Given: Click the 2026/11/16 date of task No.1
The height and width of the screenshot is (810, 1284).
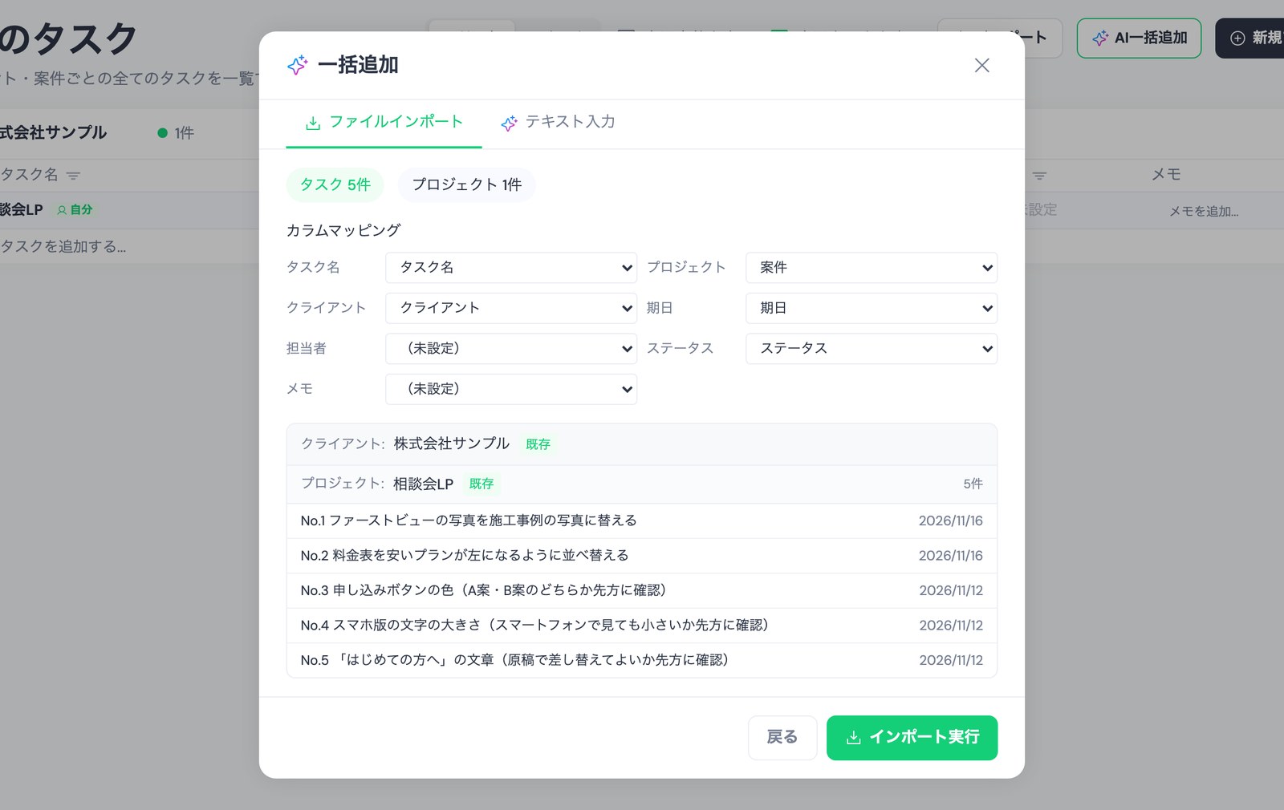Looking at the screenshot, I should point(950,521).
